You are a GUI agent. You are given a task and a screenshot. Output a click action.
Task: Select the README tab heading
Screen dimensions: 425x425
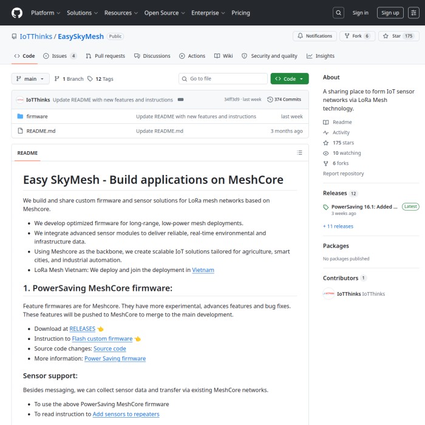click(27, 153)
